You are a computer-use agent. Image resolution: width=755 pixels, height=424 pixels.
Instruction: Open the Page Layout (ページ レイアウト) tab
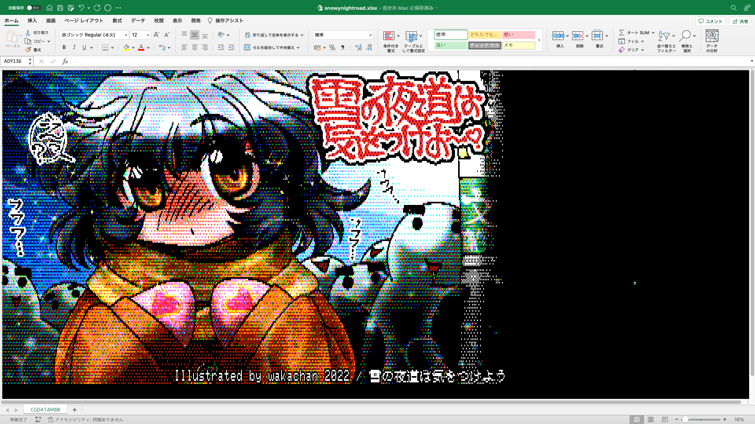(84, 21)
